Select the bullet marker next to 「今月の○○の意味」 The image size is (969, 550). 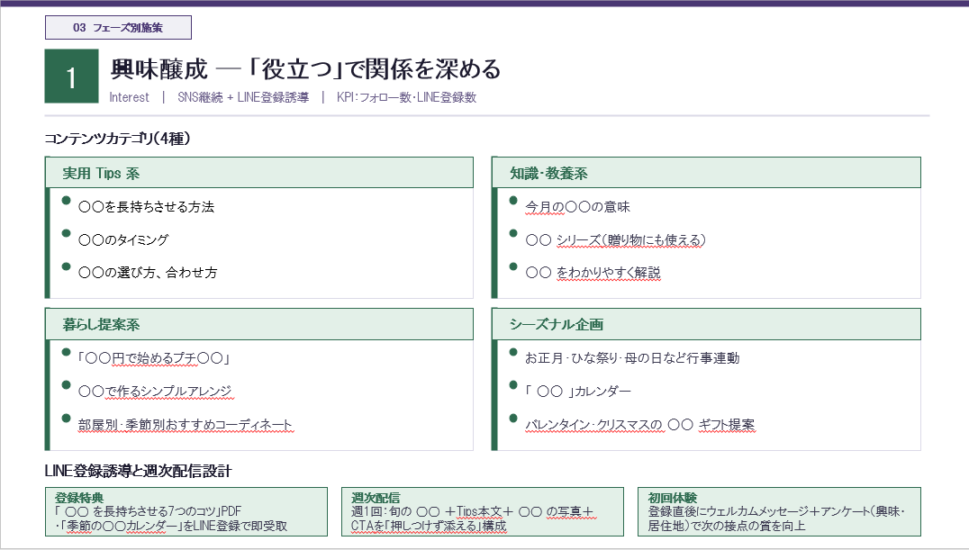pos(511,201)
